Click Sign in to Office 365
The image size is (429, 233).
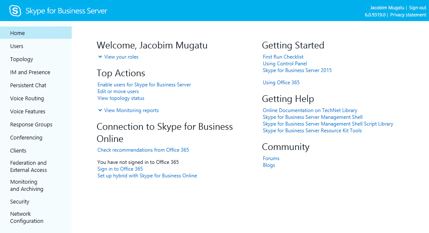(x=120, y=169)
